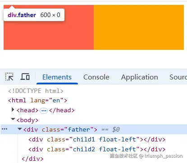This screenshot has height=163, width=187.
Task: Select the child2 float-left div line
Action: 97,149
